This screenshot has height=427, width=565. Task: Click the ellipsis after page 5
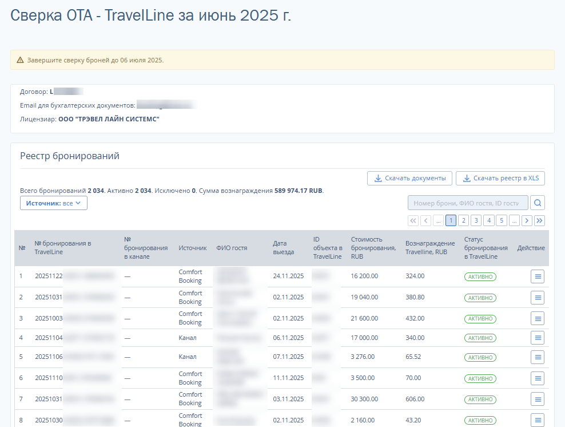(514, 220)
